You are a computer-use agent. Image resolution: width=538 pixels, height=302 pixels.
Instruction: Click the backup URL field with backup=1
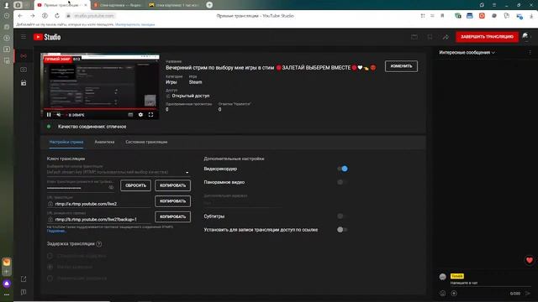(x=99, y=220)
